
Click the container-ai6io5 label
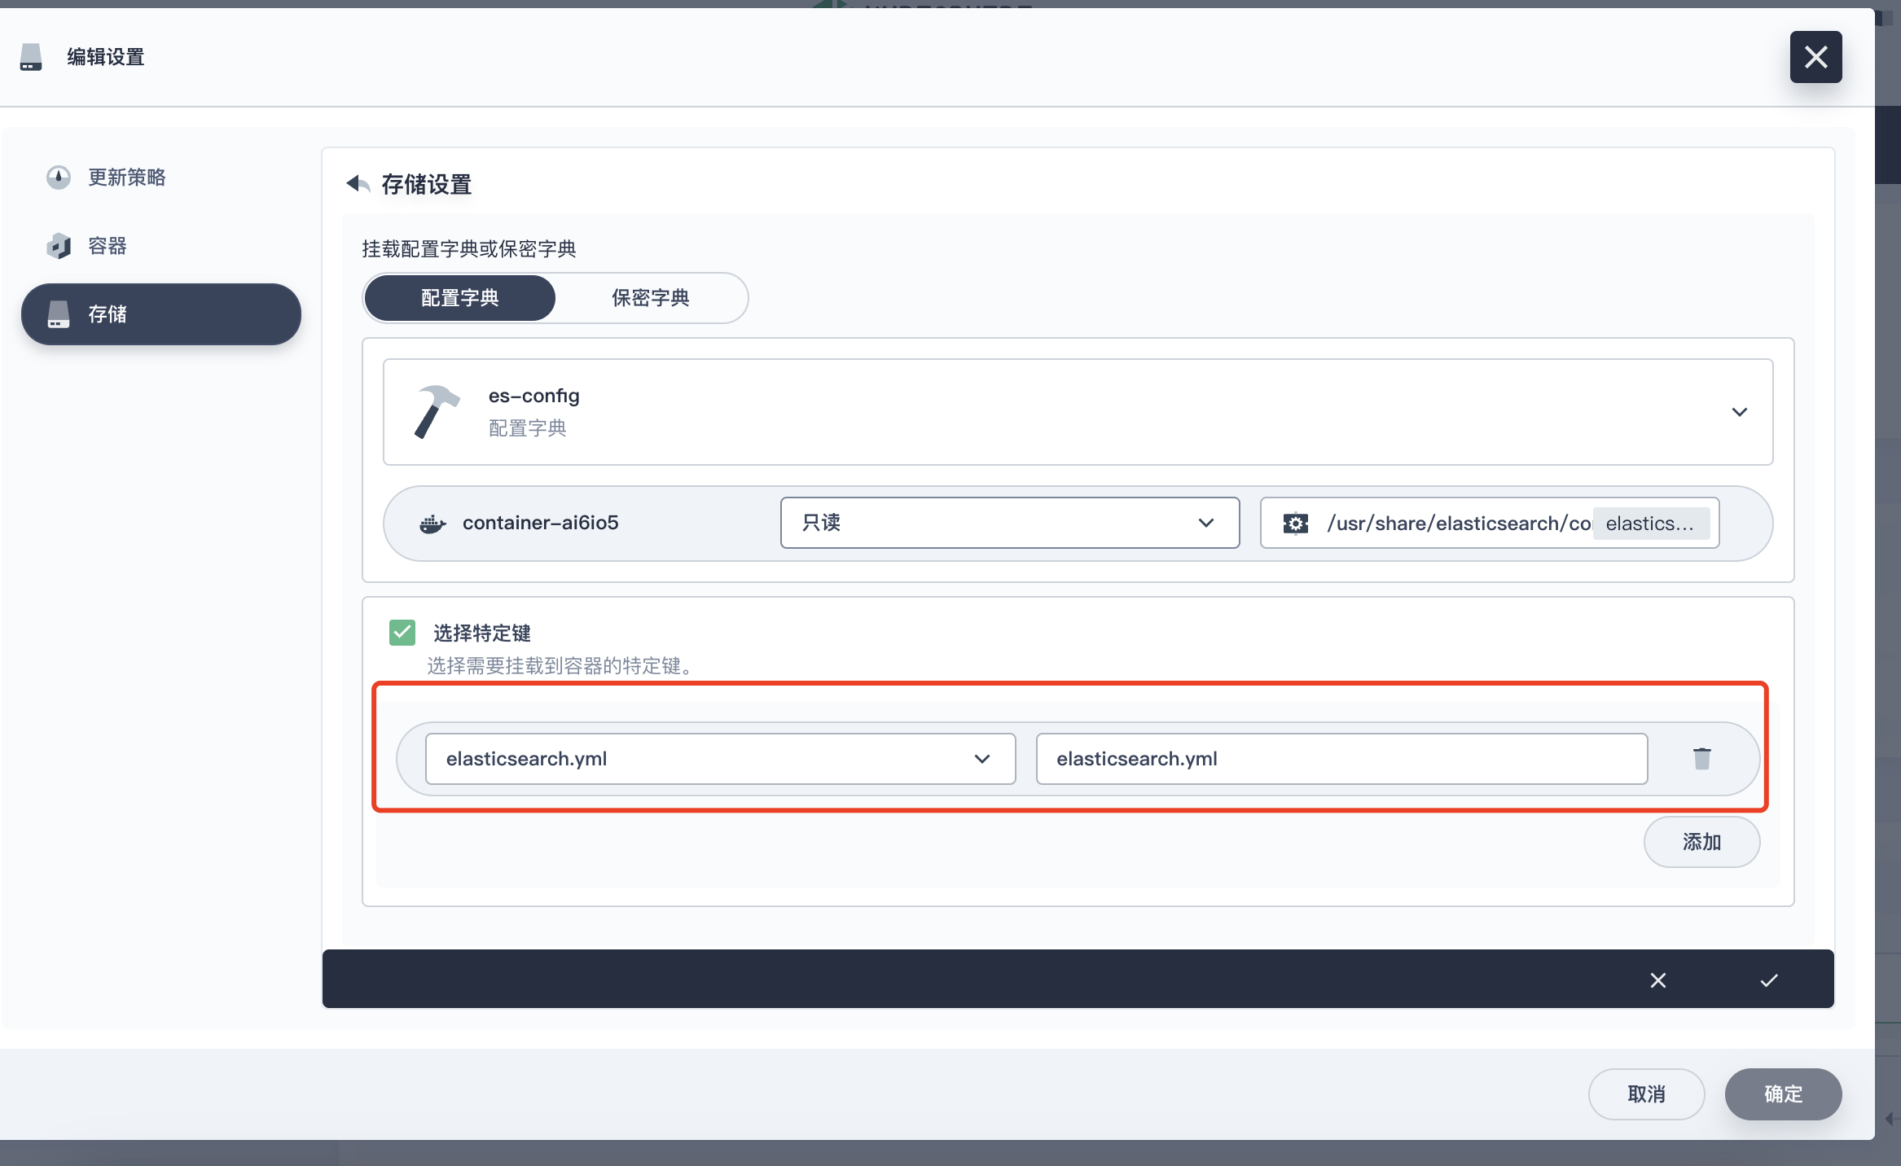pyautogui.click(x=541, y=523)
